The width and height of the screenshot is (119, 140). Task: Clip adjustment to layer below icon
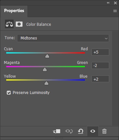tap(57, 131)
